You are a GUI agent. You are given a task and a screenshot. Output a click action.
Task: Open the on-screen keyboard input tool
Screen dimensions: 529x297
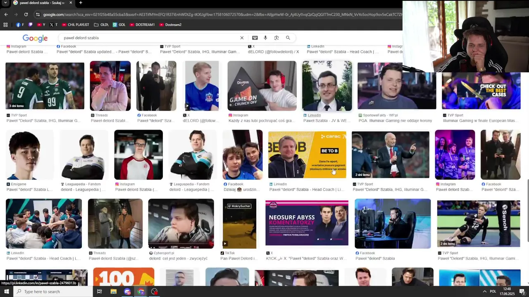click(x=255, y=38)
